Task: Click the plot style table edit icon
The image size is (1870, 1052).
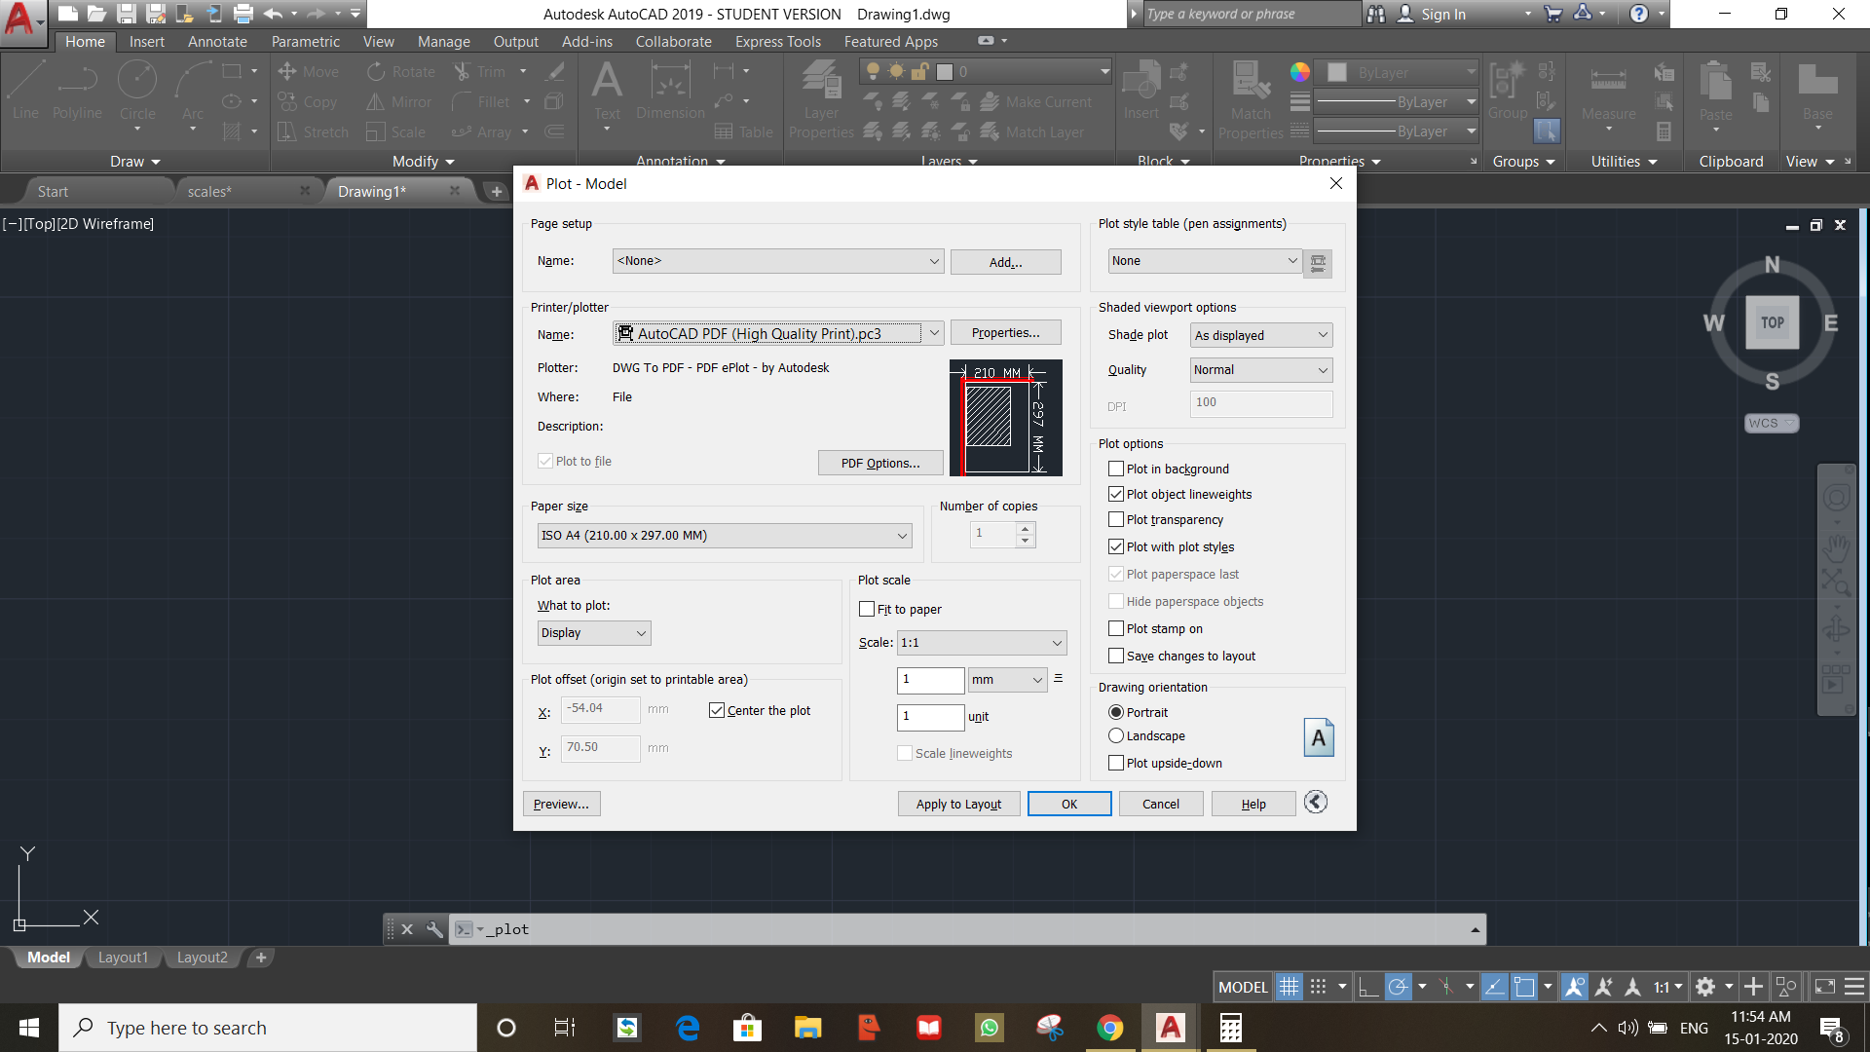Action: point(1318,262)
